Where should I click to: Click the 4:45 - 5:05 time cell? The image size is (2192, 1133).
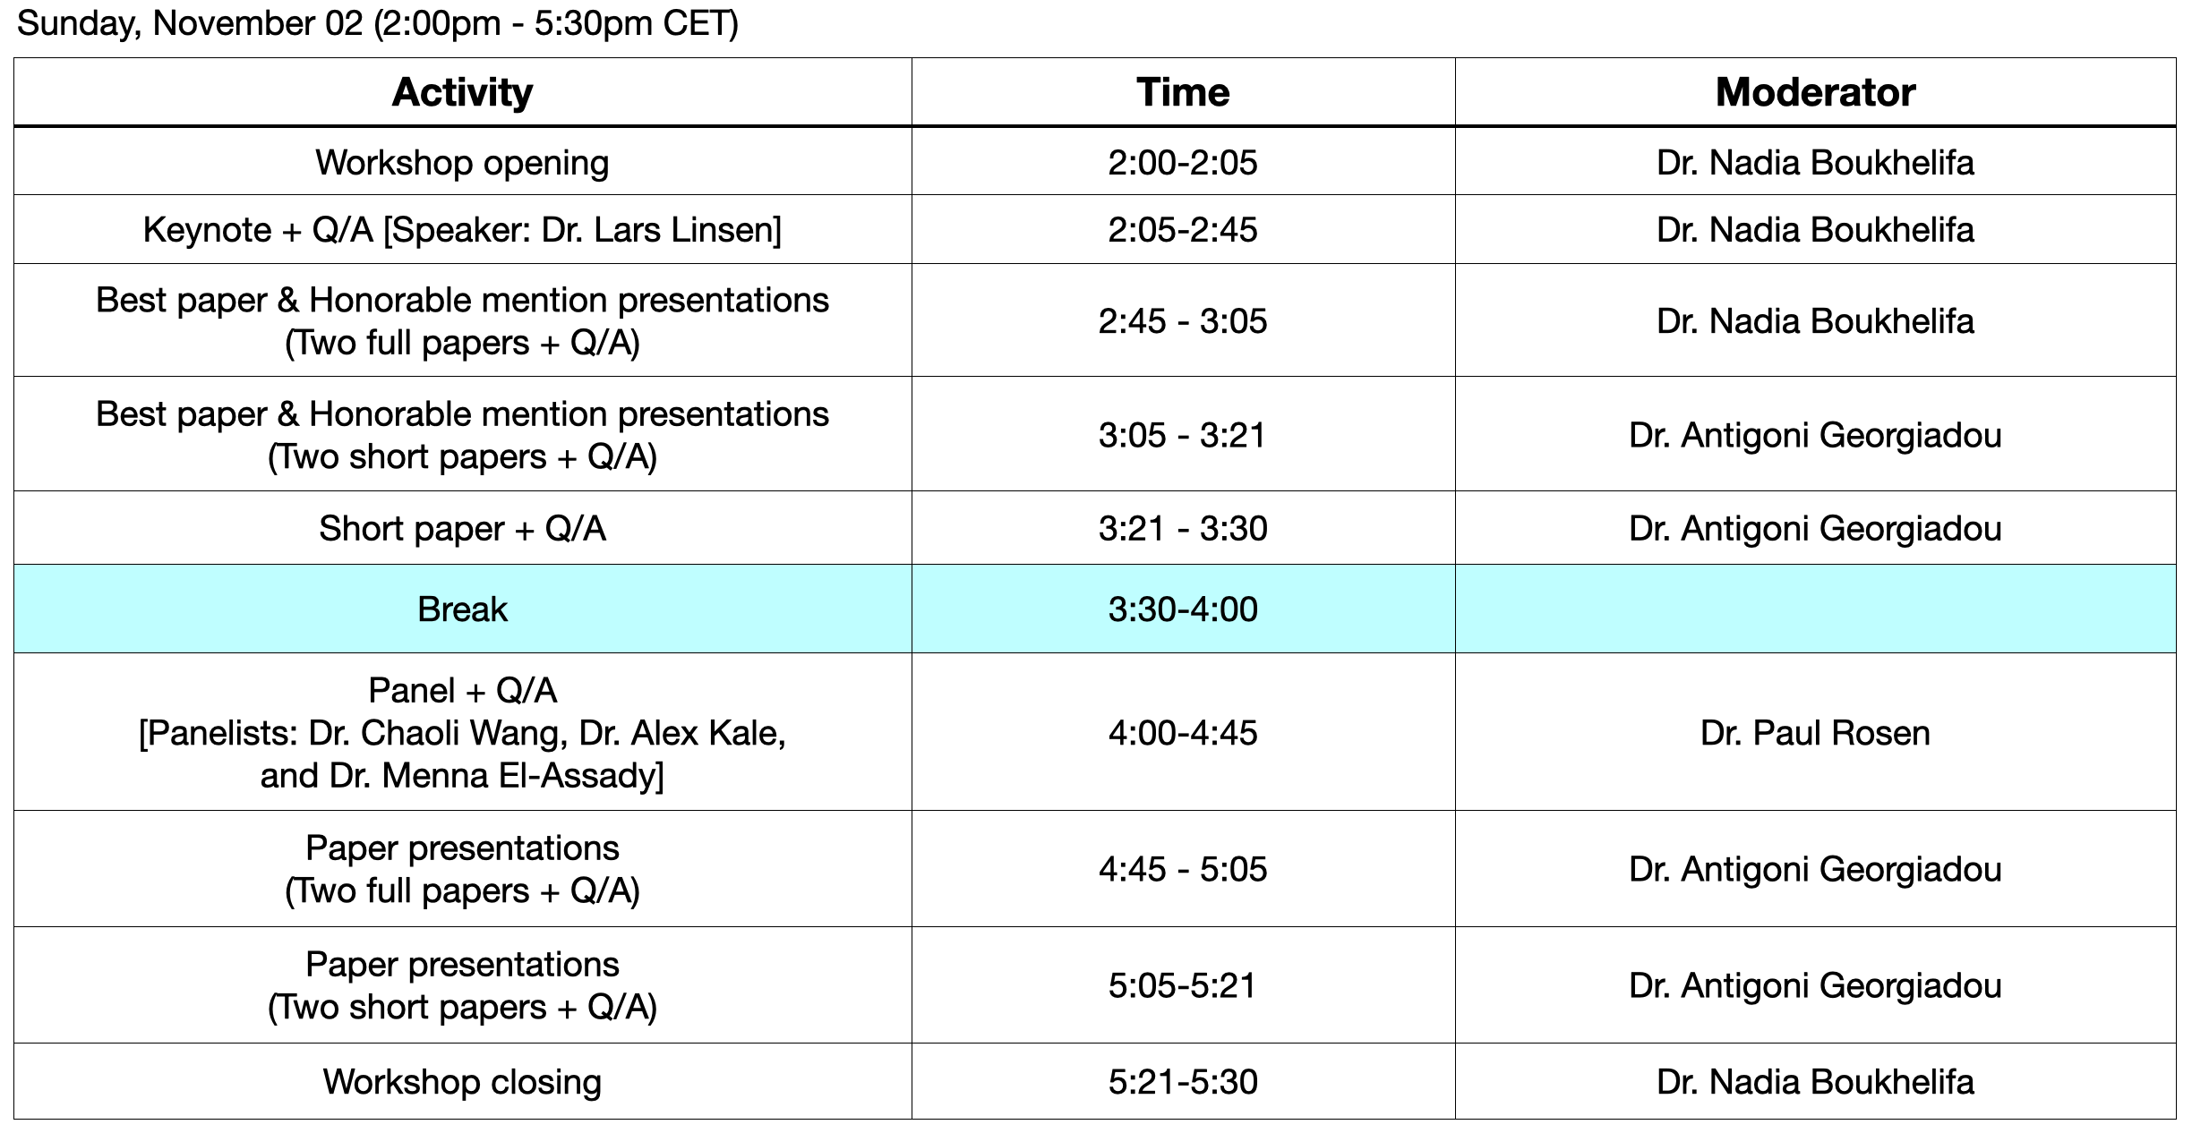click(x=1183, y=870)
